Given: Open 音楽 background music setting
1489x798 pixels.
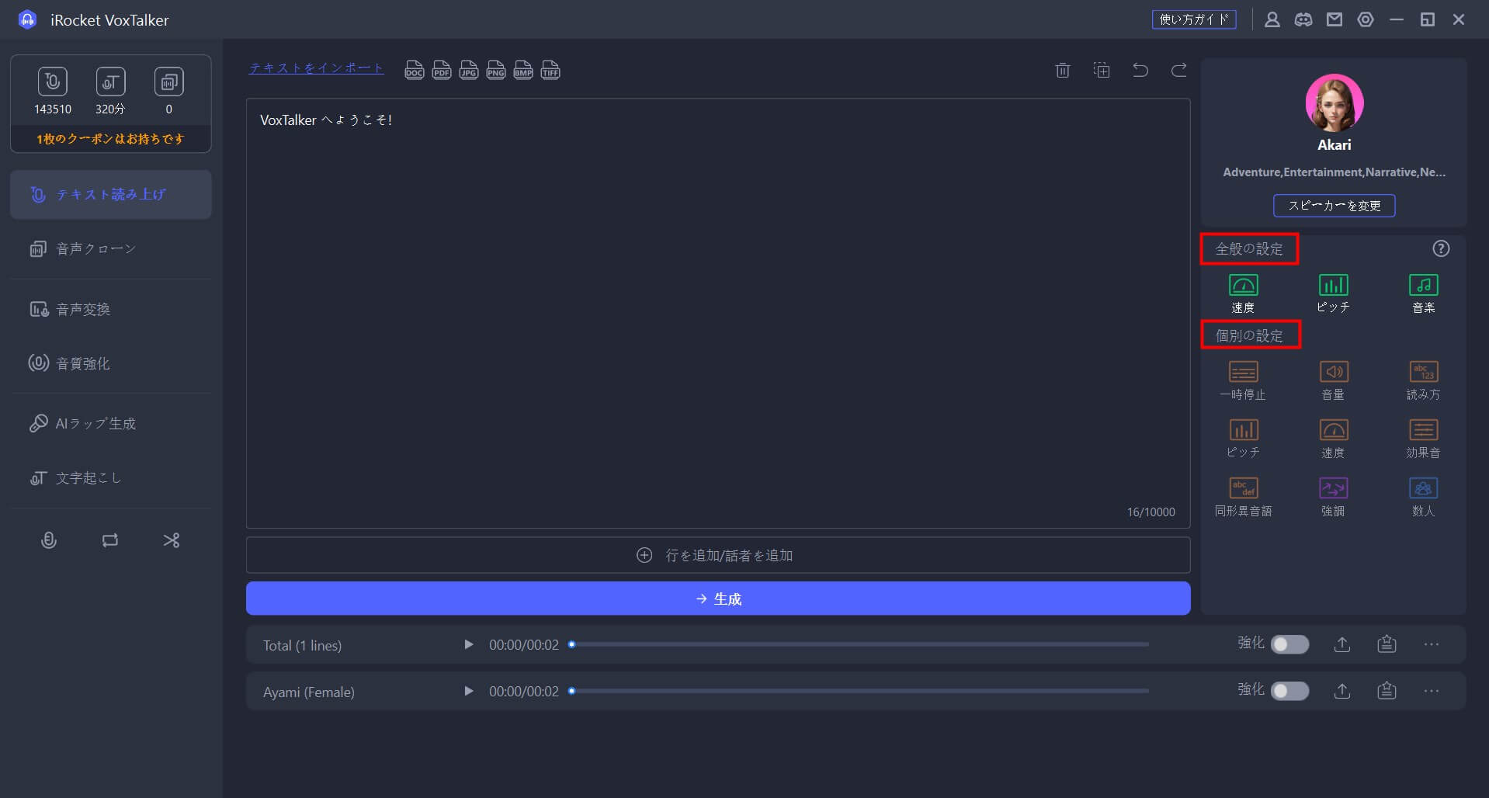Looking at the screenshot, I should click(x=1423, y=293).
